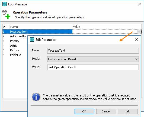Select the AdditionalInfo parameter row
Image resolution: width=144 pixels, height=117 pixels.
[x=15, y=36]
